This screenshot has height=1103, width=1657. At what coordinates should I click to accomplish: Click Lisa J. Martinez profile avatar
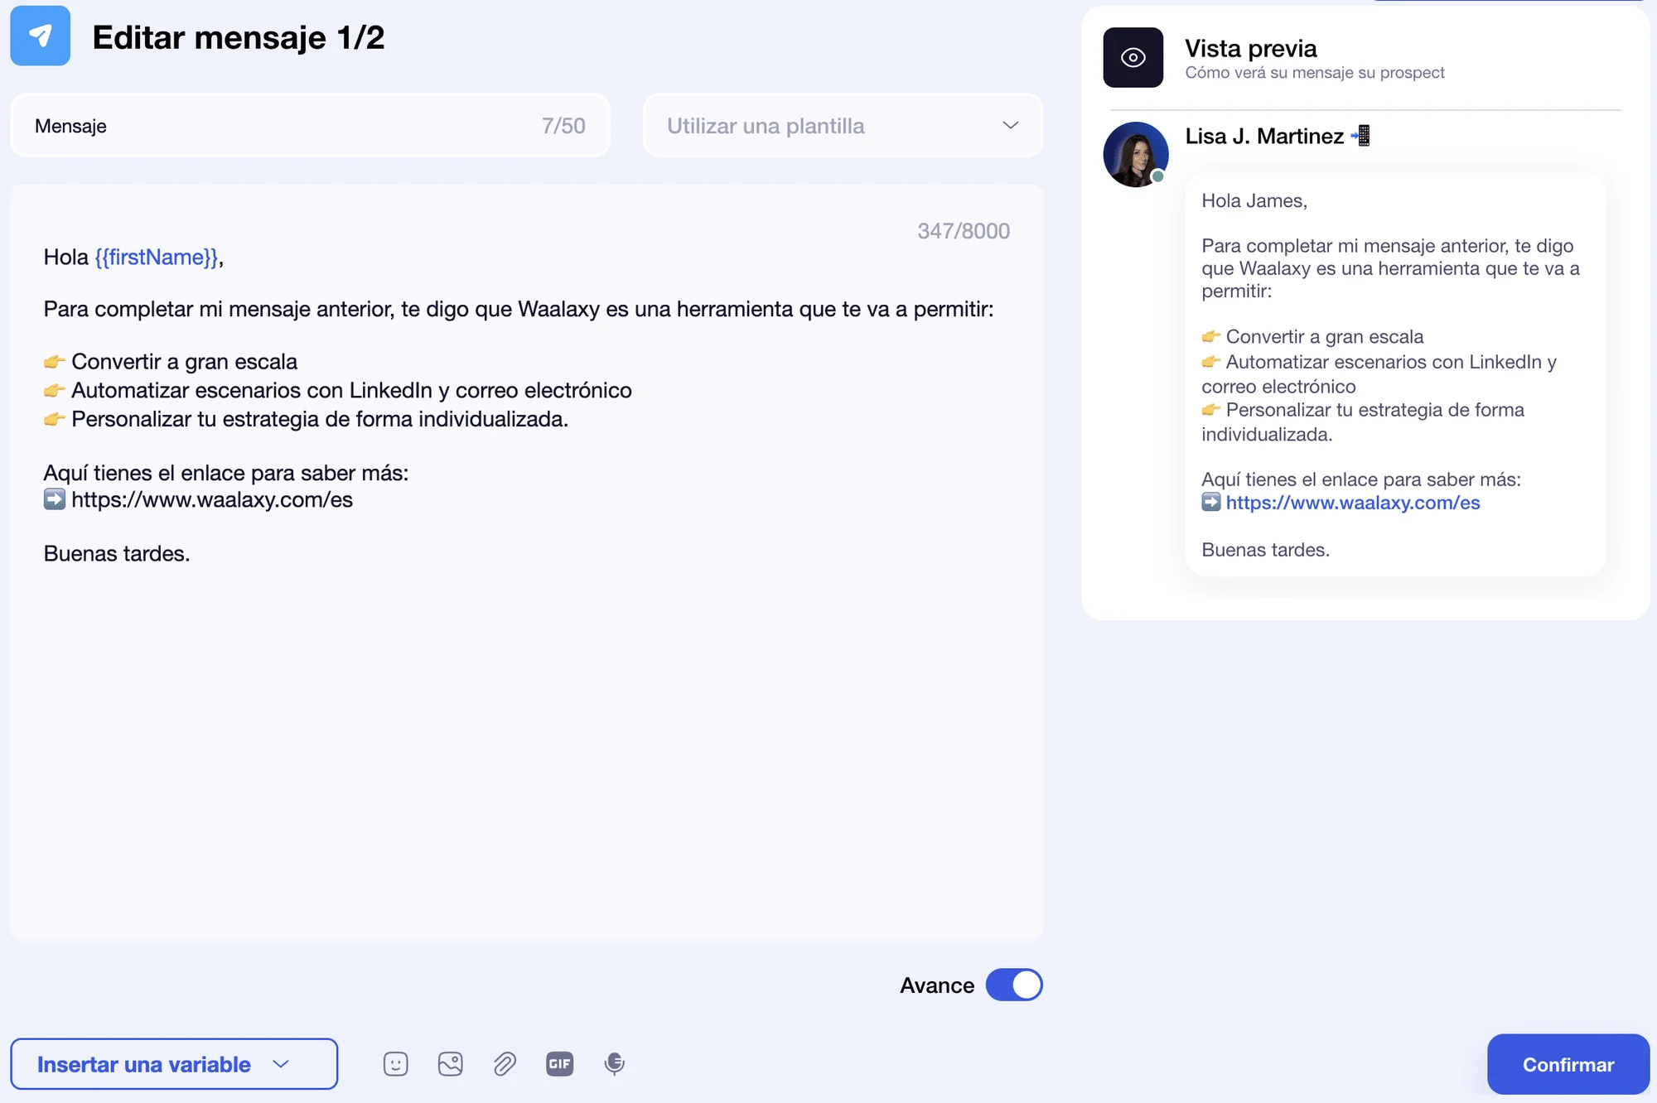1135,155
